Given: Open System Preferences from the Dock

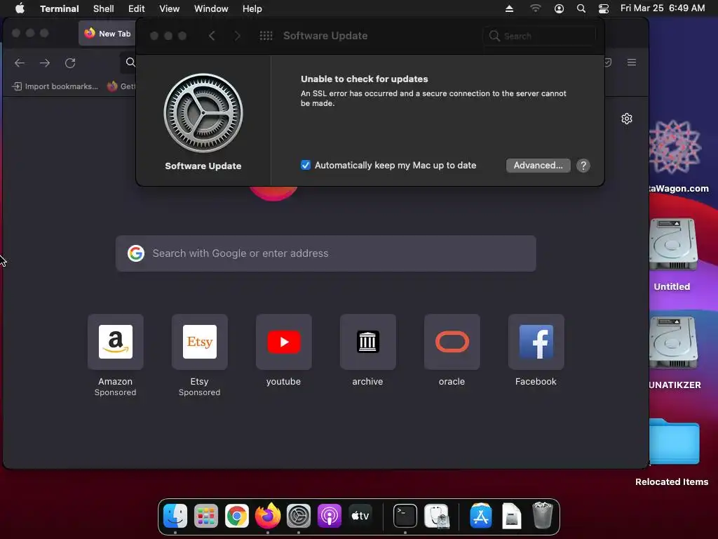Looking at the screenshot, I should point(299,516).
